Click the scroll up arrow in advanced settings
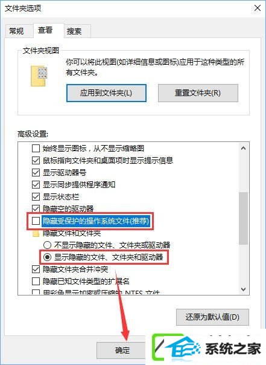 click(243, 148)
